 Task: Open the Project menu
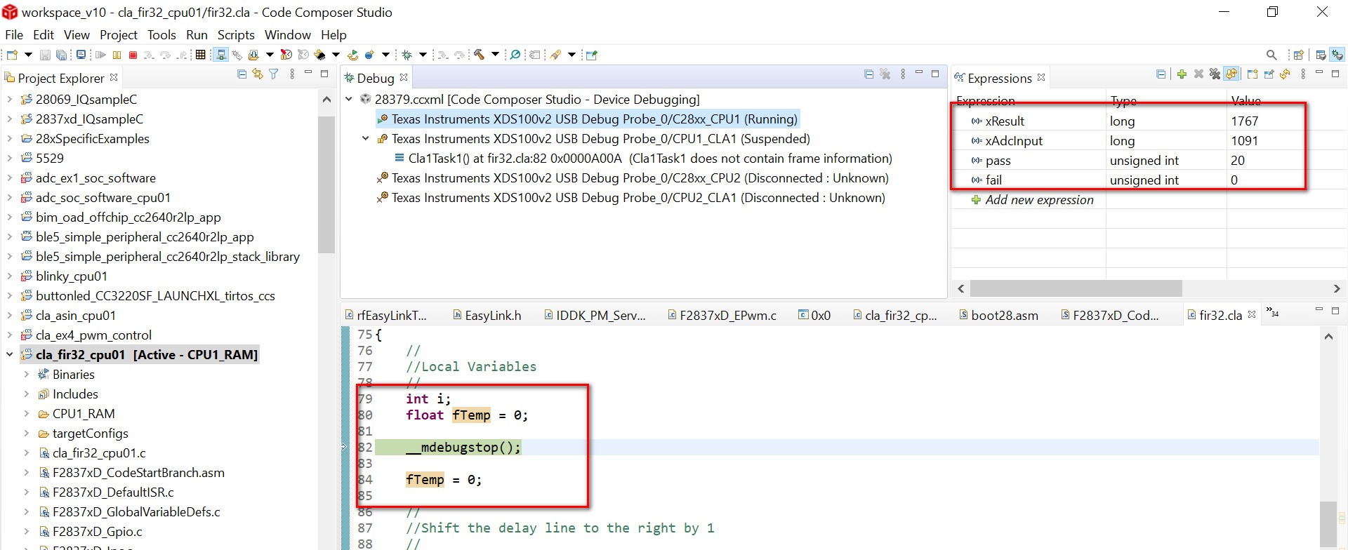[x=119, y=34]
